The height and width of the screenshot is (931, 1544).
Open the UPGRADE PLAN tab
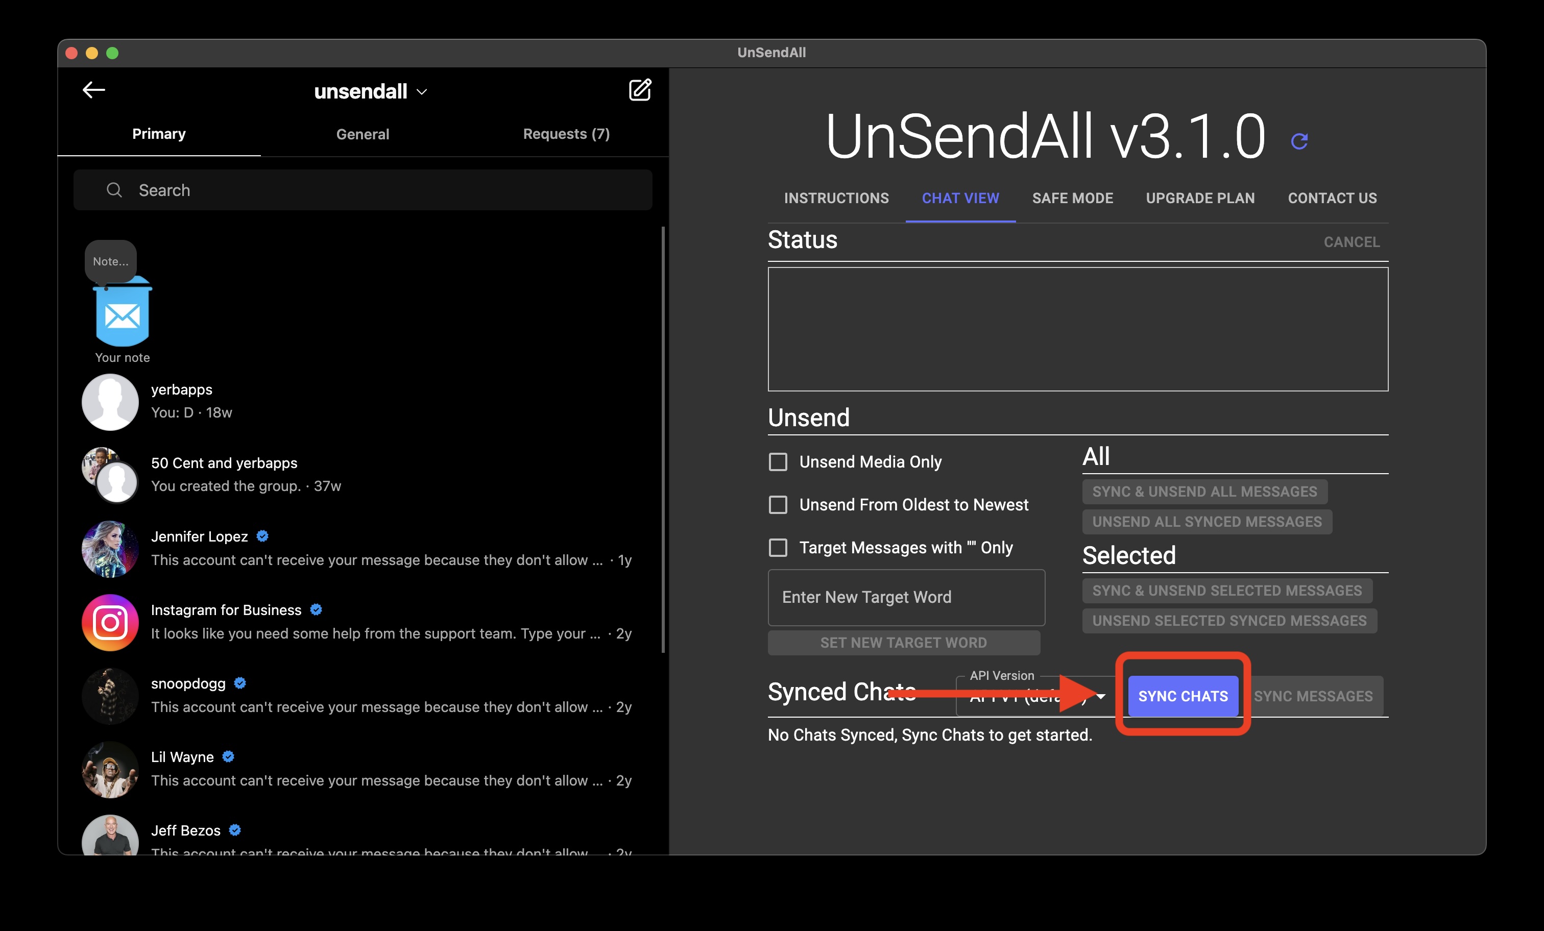(x=1199, y=198)
